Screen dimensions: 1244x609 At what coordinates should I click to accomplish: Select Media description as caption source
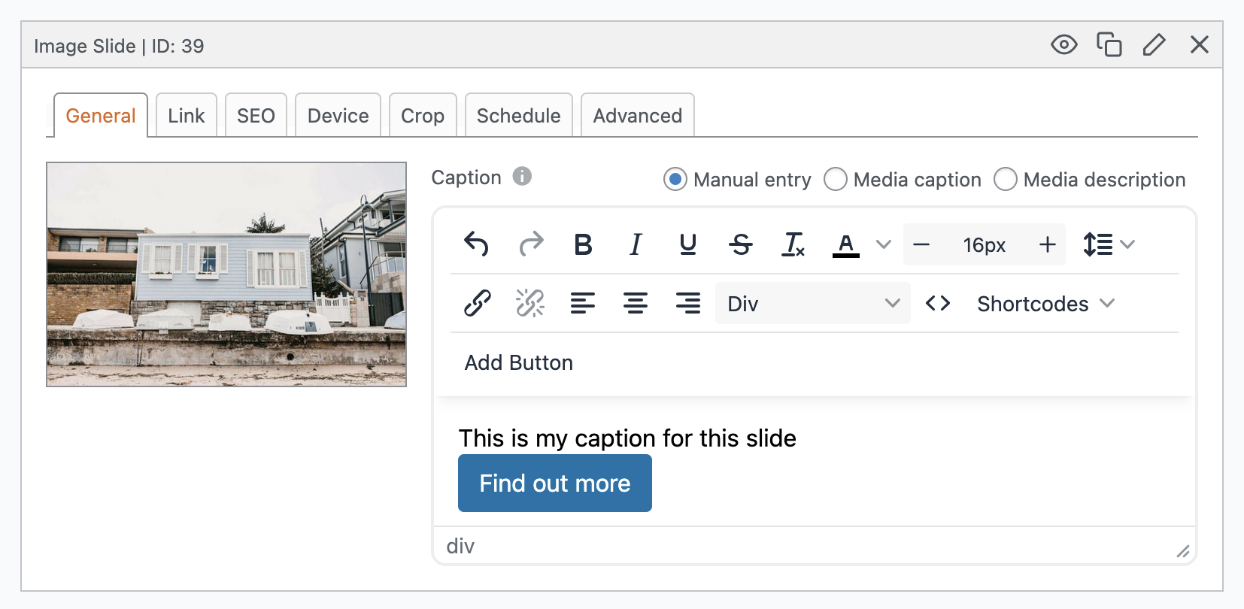(1006, 180)
